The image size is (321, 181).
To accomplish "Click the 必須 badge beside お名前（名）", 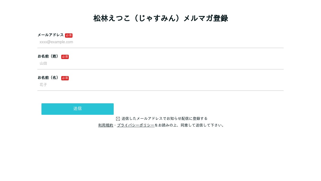I will (x=65, y=78).
